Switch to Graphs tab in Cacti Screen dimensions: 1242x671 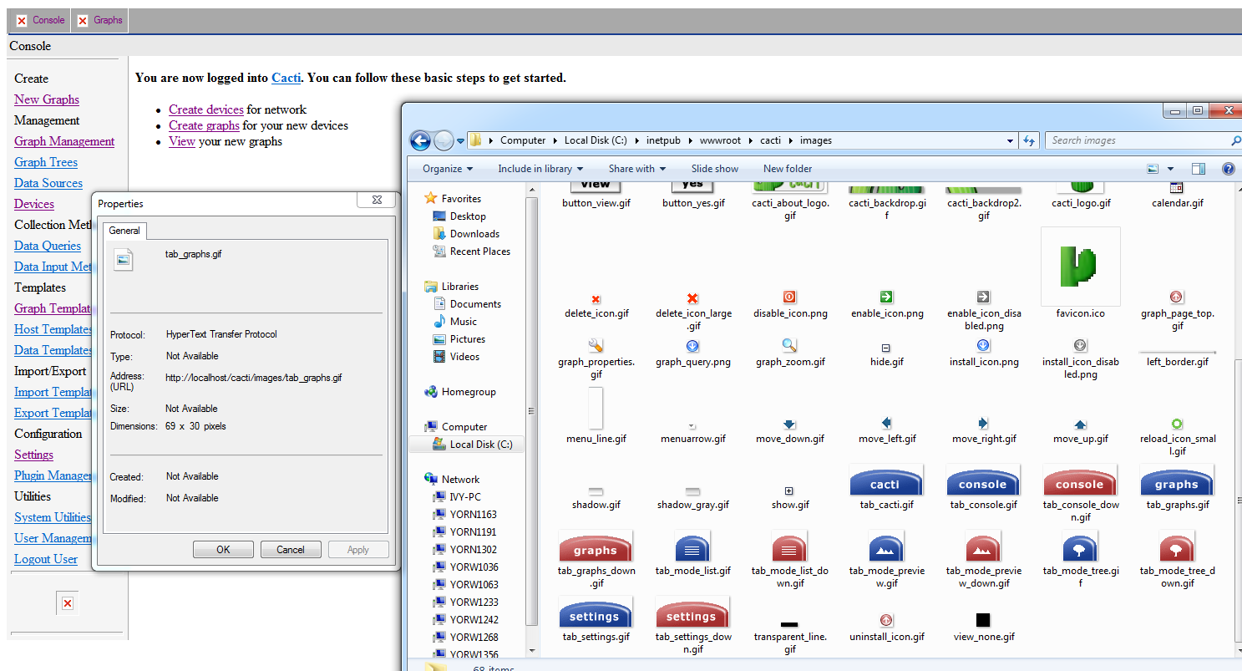point(99,20)
